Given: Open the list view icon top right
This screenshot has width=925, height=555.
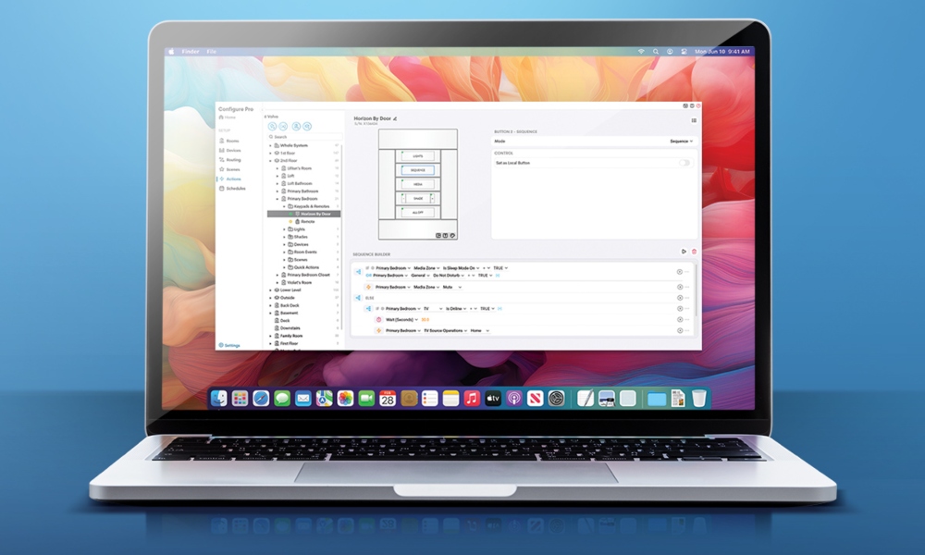Looking at the screenshot, I should [x=694, y=120].
